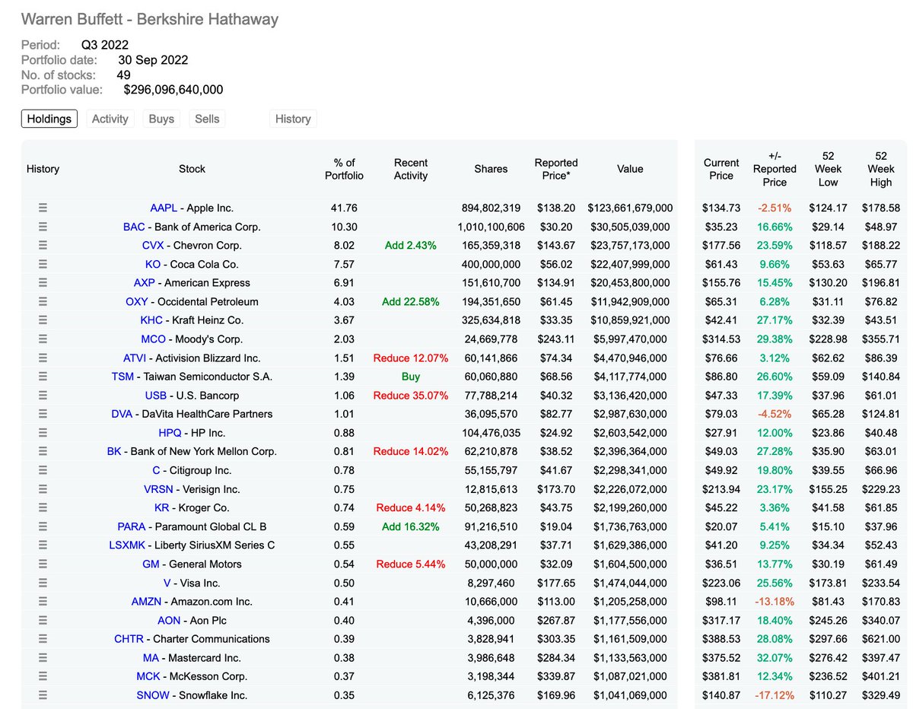Open history icon for Visa Inc. row

tap(43, 583)
